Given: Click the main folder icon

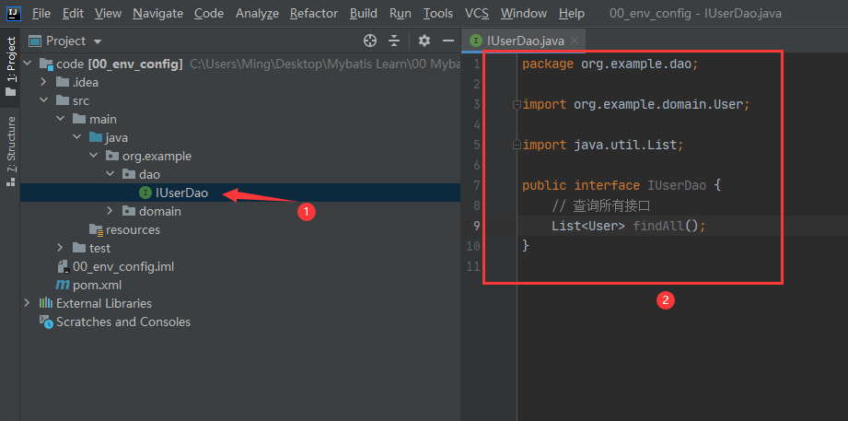Looking at the screenshot, I should (x=79, y=119).
